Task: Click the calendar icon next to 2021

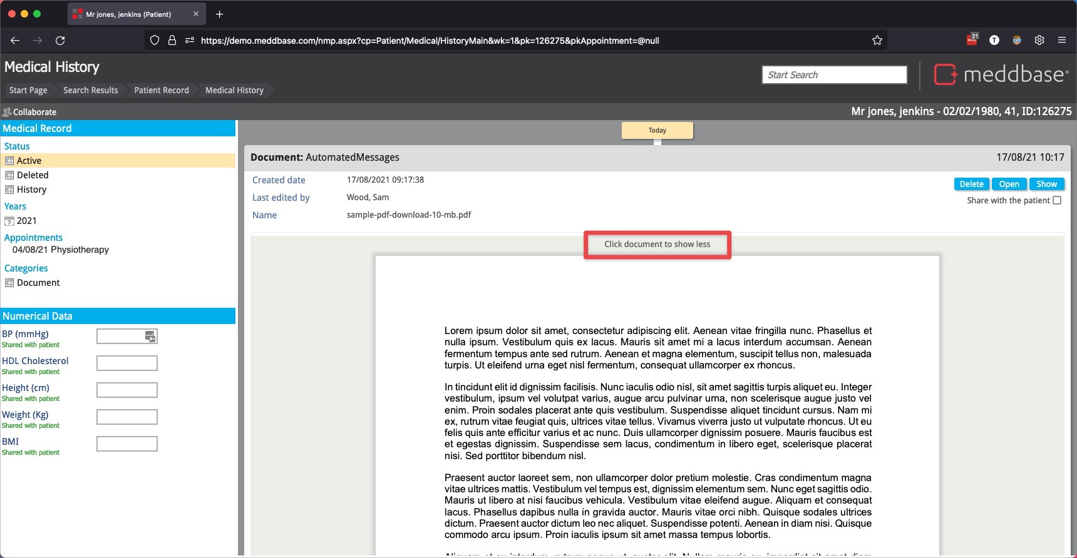Action: click(x=9, y=221)
